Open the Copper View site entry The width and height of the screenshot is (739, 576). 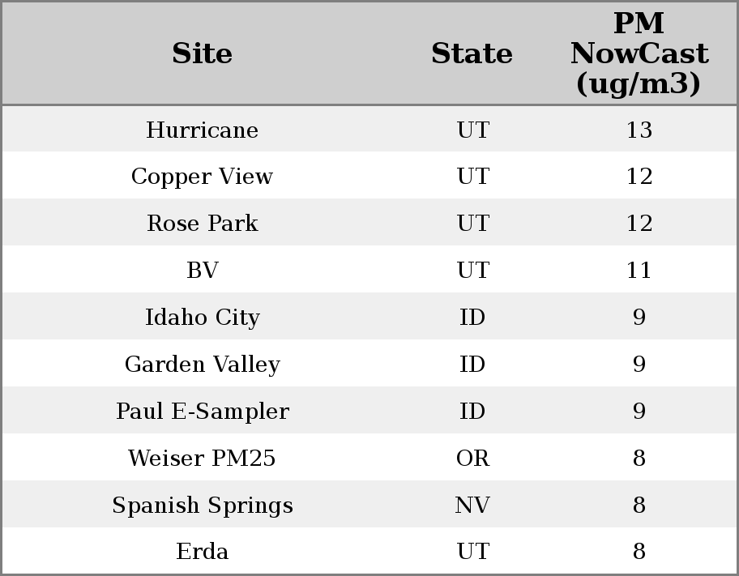tap(202, 177)
